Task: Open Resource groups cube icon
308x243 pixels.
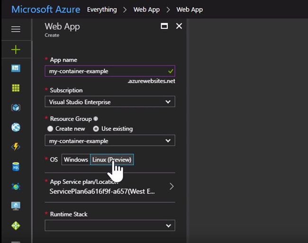Action: point(16,108)
